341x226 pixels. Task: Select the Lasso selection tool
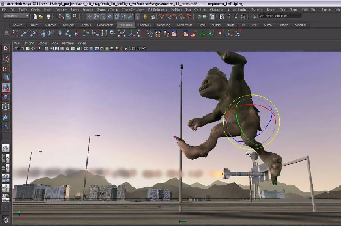click(5, 58)
